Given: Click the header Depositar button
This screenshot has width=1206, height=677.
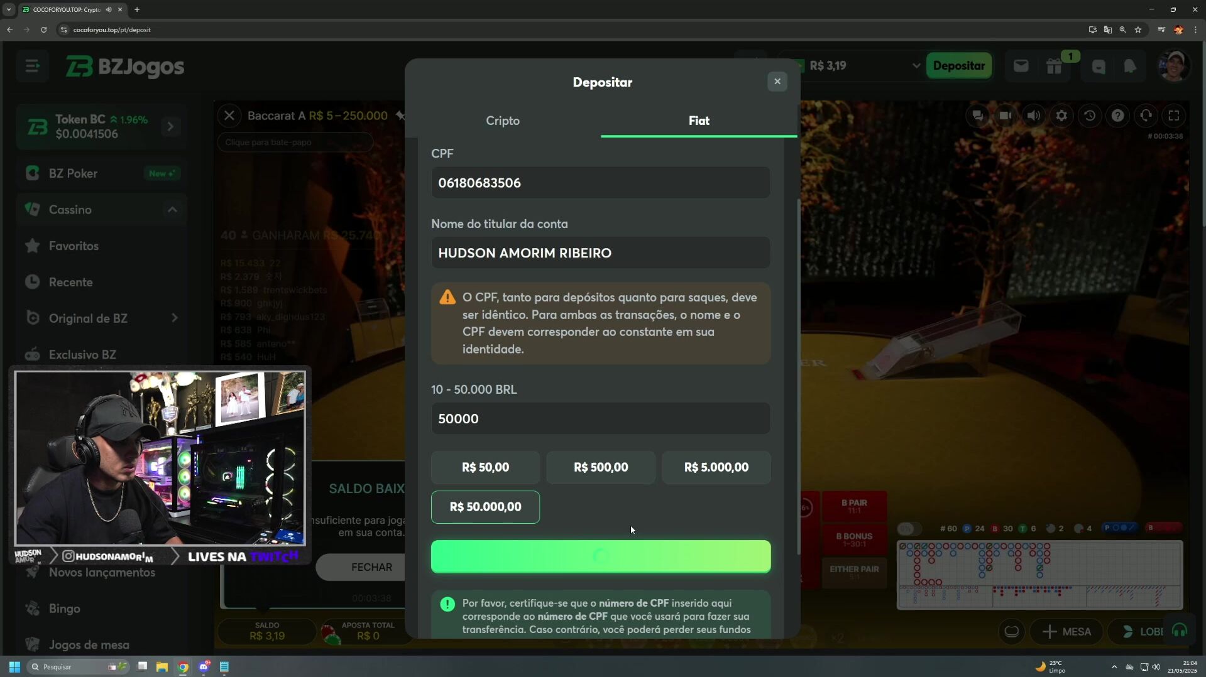Looking at the screenshot, I should 958,66.
